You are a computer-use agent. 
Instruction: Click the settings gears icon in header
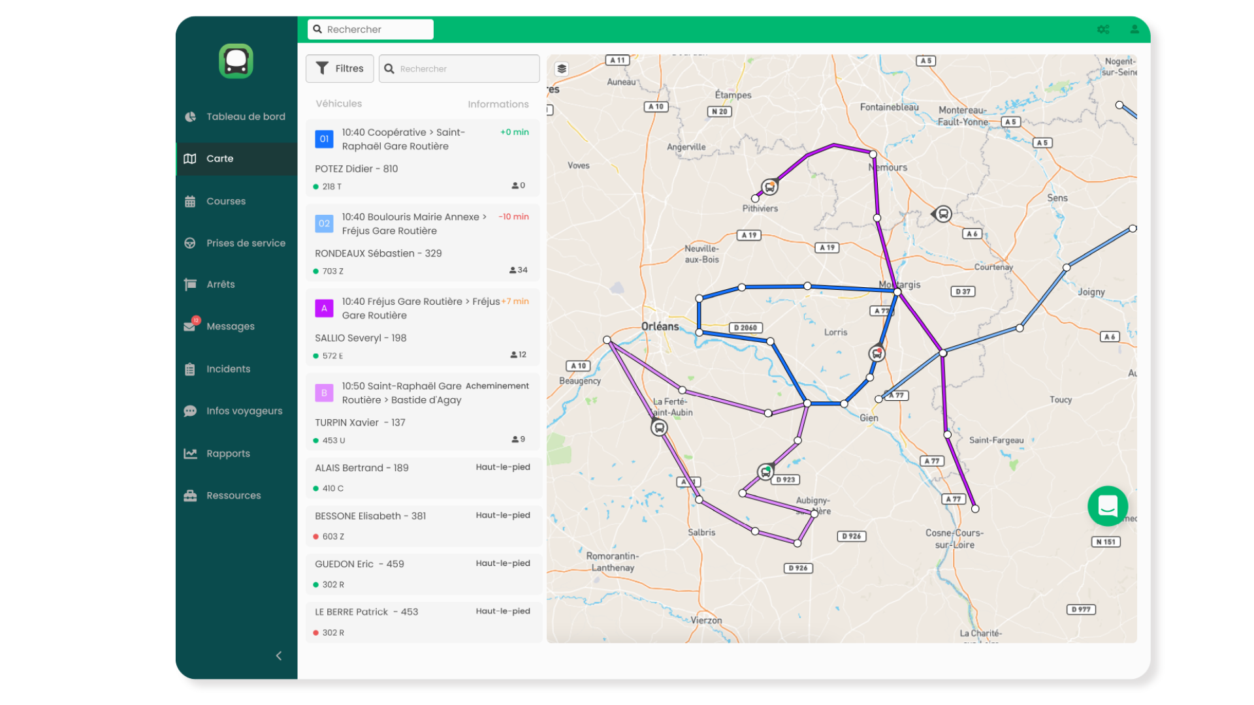[1103, 29]
